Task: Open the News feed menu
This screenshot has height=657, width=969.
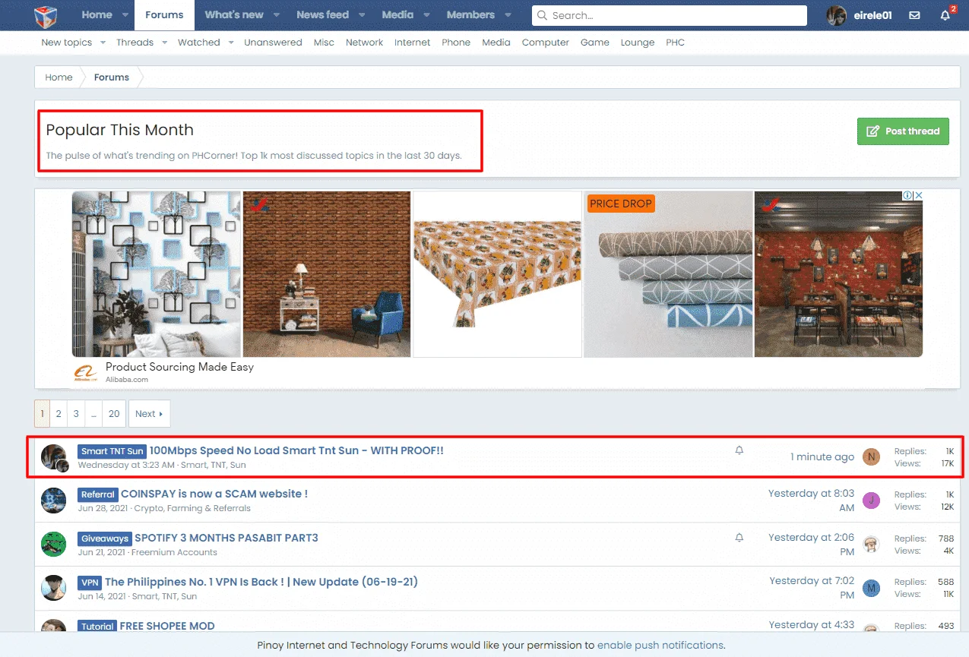Action: coord(322,15)
